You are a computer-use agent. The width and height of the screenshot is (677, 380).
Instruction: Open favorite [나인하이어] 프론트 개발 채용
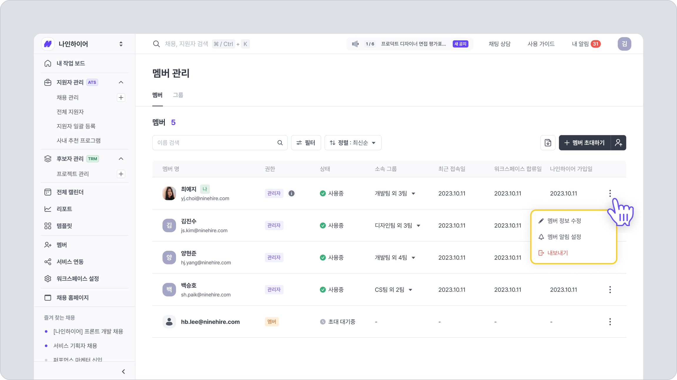pos(88,331)
